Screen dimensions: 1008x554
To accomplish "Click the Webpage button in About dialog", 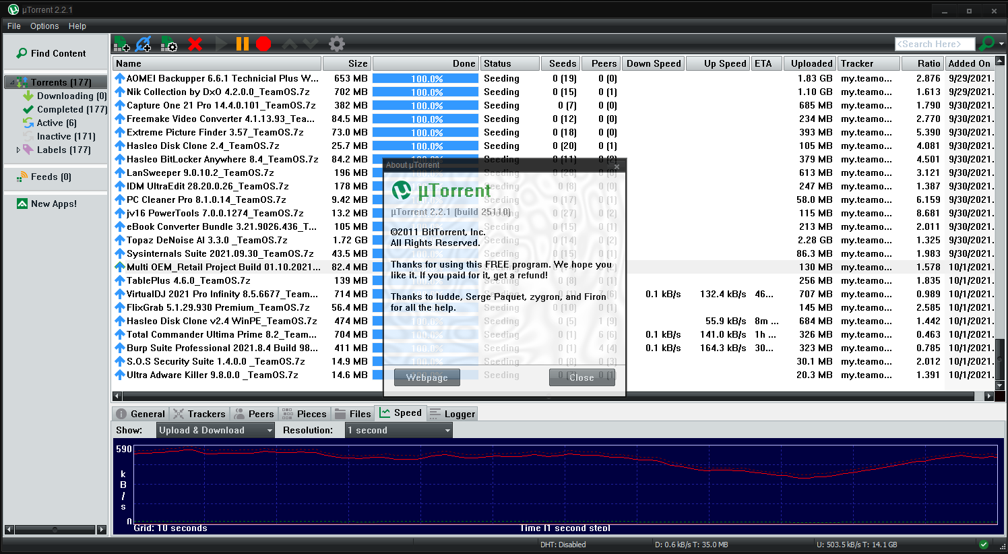I will [x=427, y=377].
